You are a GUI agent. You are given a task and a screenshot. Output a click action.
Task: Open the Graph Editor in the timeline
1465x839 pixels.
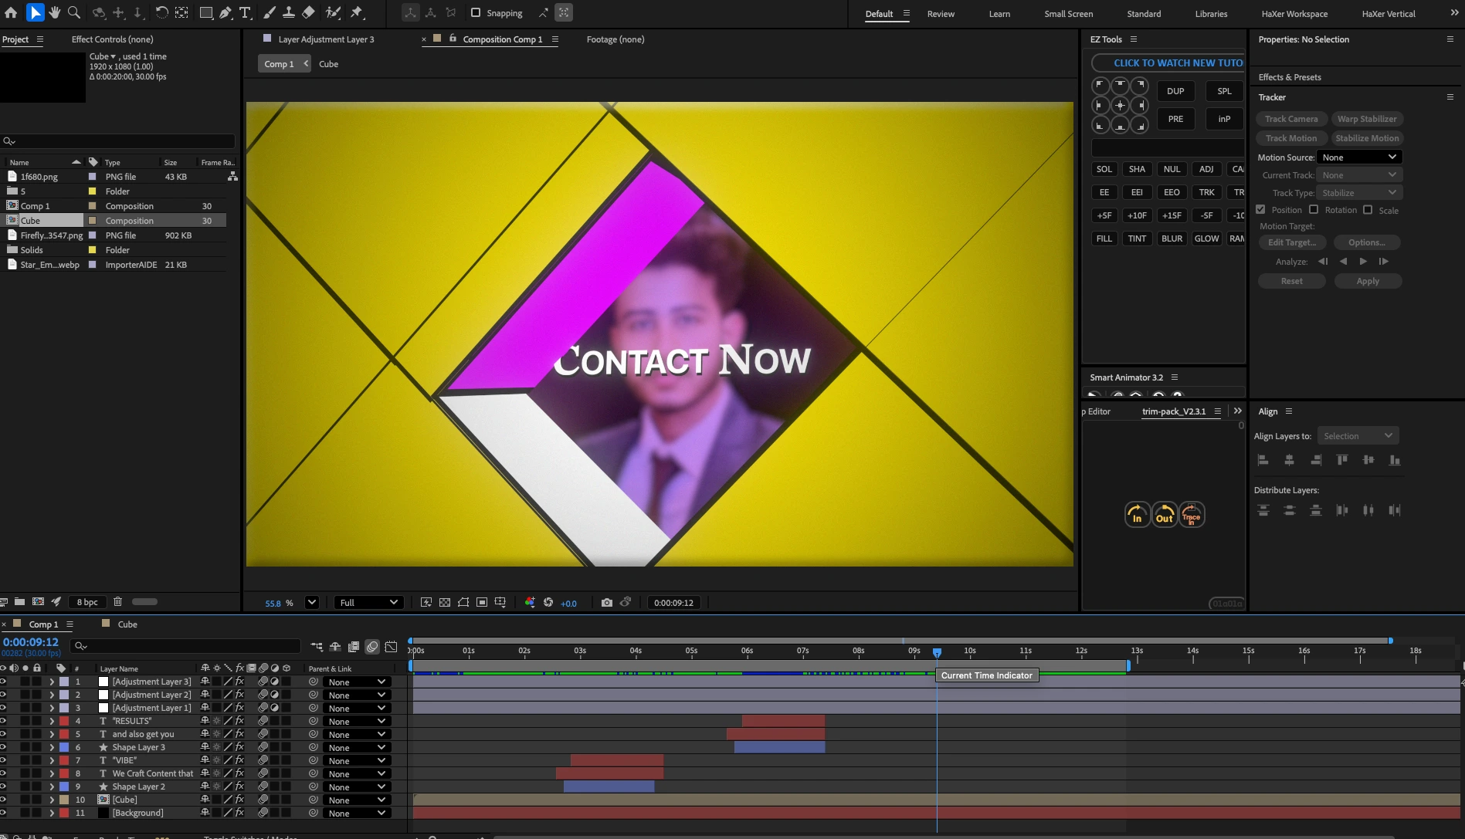tap(392, 647)
